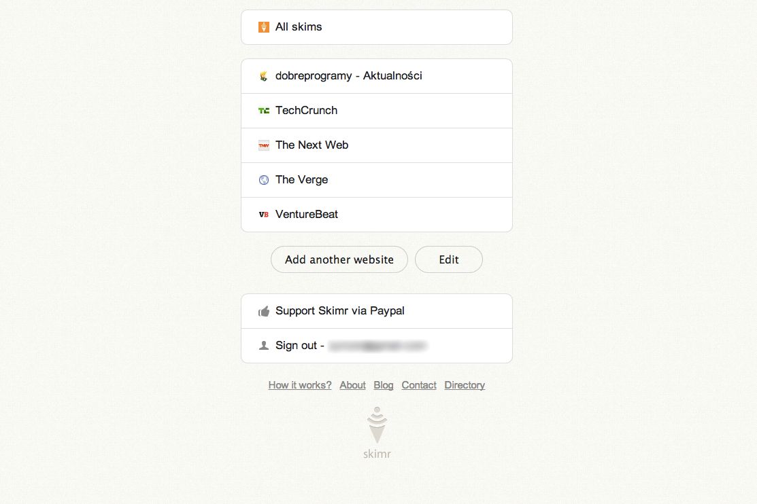Click the Edit button
Viewport: 757px width, 504px height.
449,259
